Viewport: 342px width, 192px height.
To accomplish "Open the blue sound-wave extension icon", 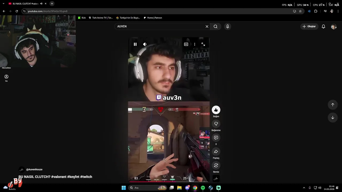I will click(309, 11).
